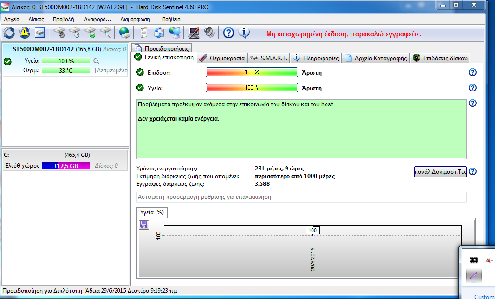
Task: Open the Αρχείο menu
Action: [x=12, y=19]
